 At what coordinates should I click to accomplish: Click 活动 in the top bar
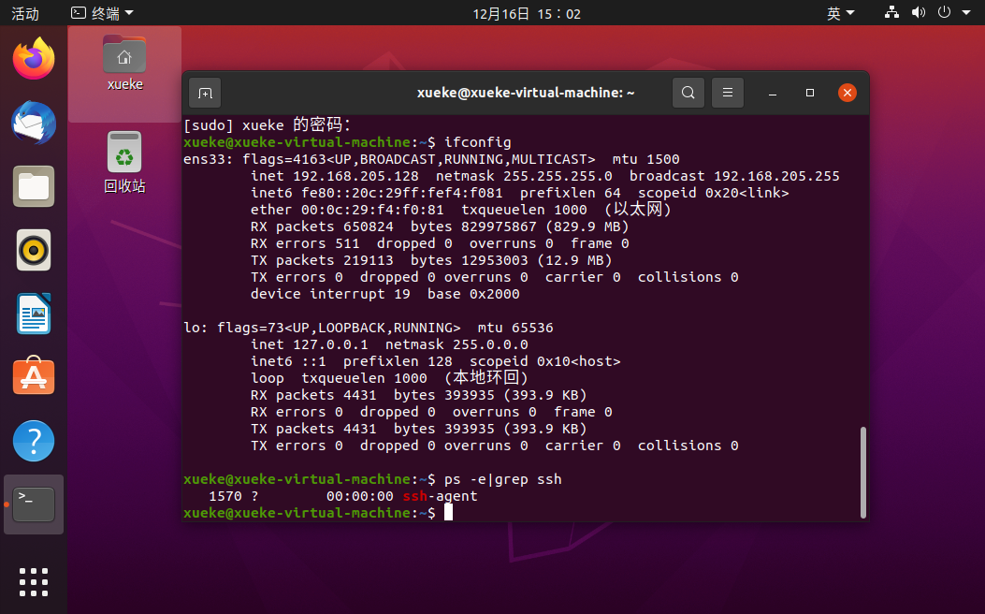(x=25, y=13)
